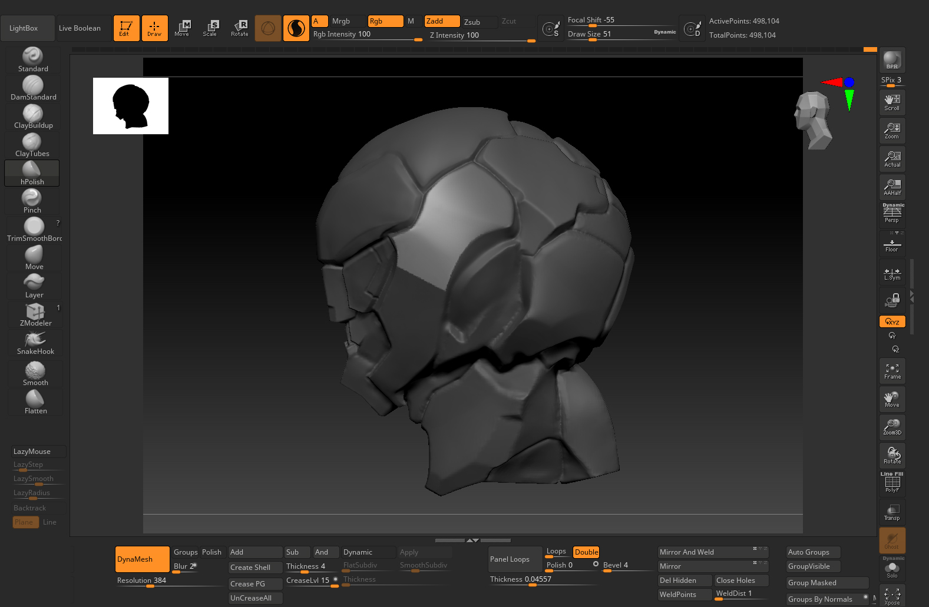The height and width of the screenshot is (607, 929).
Task: Choose the ClayBuildup brush
Action: coord(33,117)
